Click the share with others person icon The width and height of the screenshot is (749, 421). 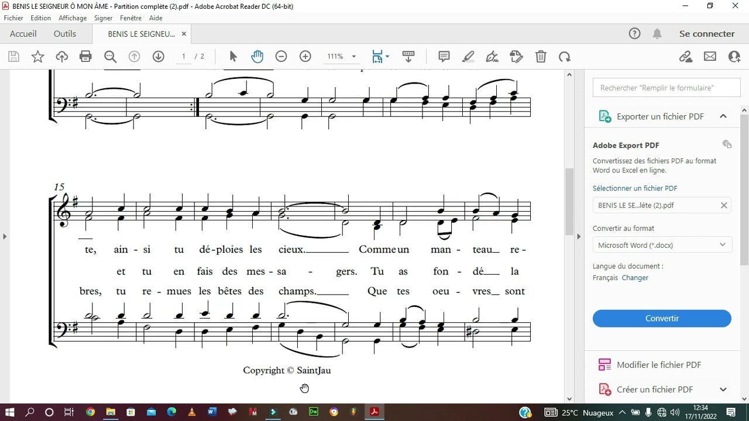[x=734, y=57]
